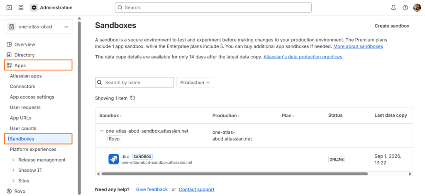The image size is (425, 196).
Task: Open the notifications bell
Action: 393,7
